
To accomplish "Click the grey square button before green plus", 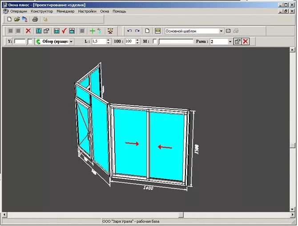I will click(82, 31).
